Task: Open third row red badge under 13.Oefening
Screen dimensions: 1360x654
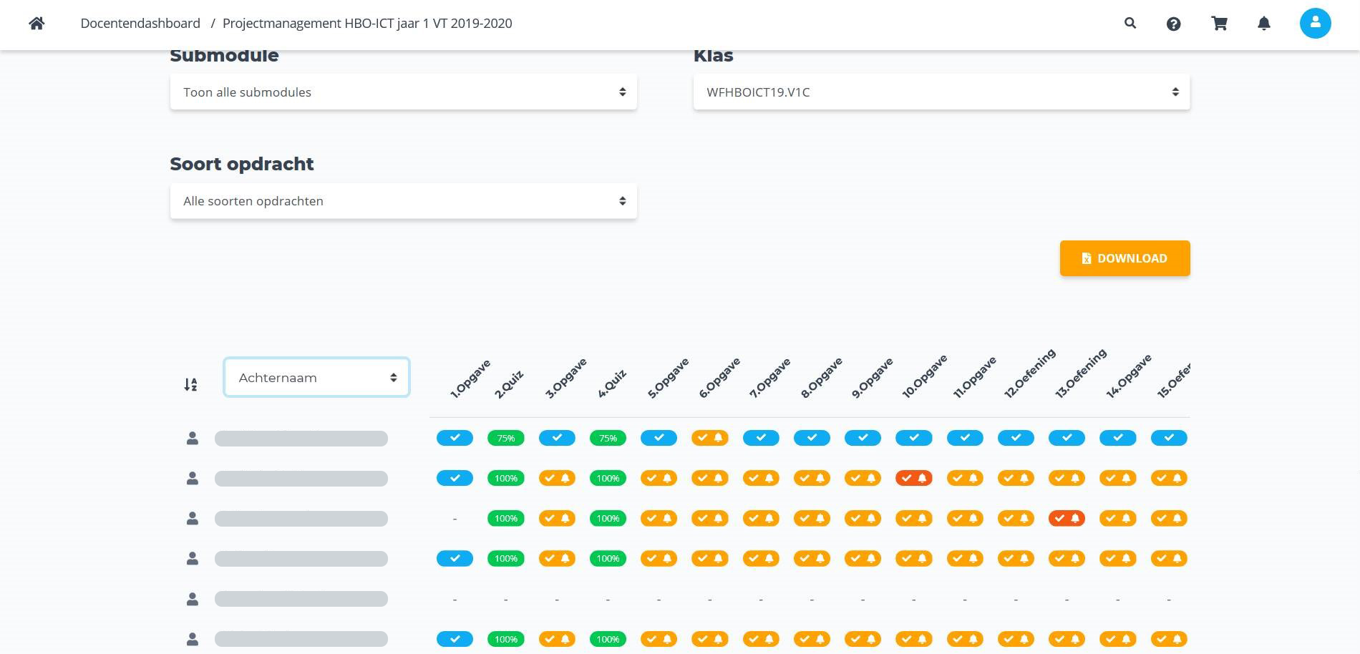Action: (1067, 518)
